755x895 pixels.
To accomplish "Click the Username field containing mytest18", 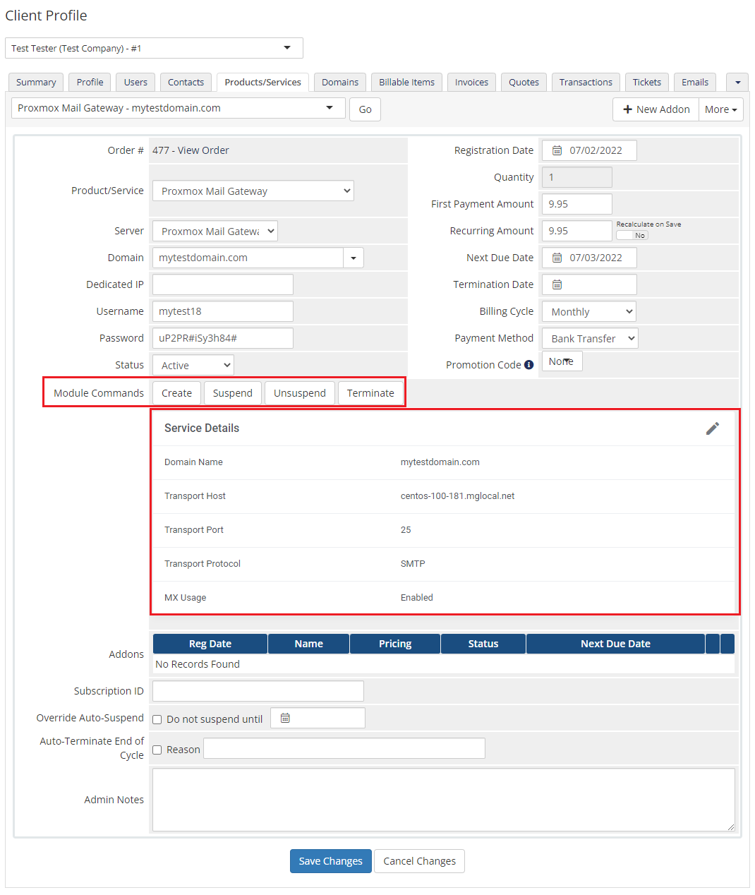I will 223,311.
